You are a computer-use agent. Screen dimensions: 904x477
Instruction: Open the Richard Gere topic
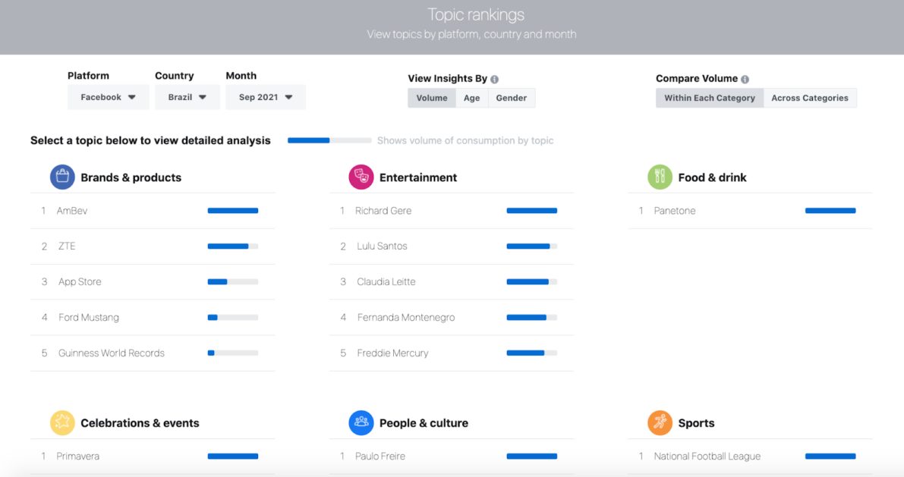click(x=383, y=211)
